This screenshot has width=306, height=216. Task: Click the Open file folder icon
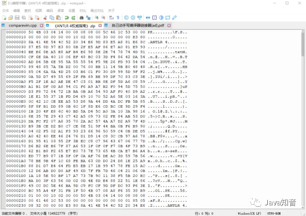(11, 18)
